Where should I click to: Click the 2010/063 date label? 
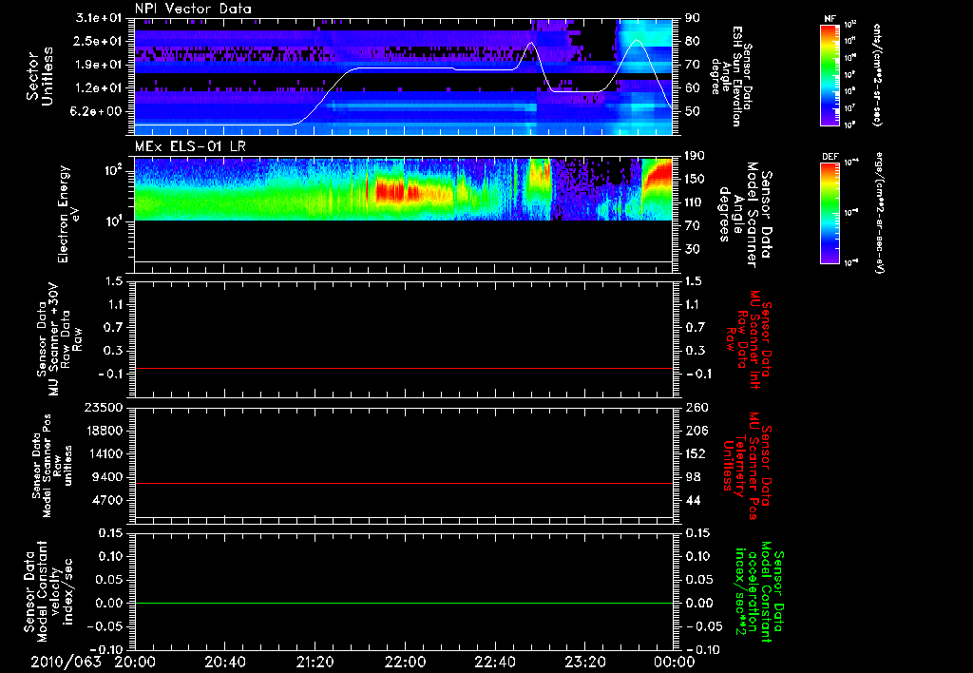point(66,662)
